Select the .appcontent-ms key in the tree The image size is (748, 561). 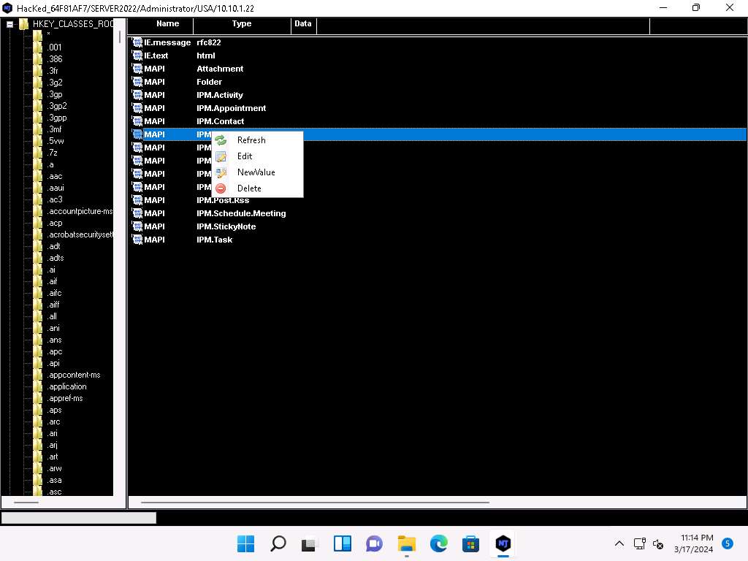point(74,375)
